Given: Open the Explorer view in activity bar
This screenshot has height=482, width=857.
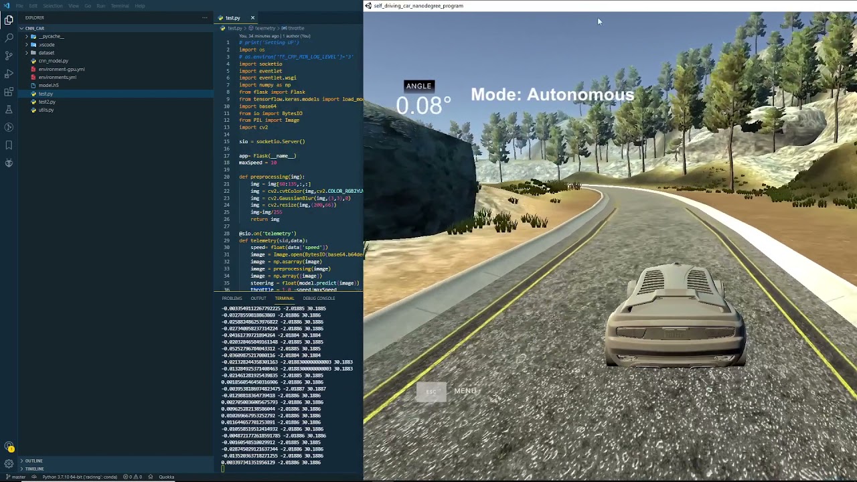Looking at the screenshot, I should pos(9,20).
